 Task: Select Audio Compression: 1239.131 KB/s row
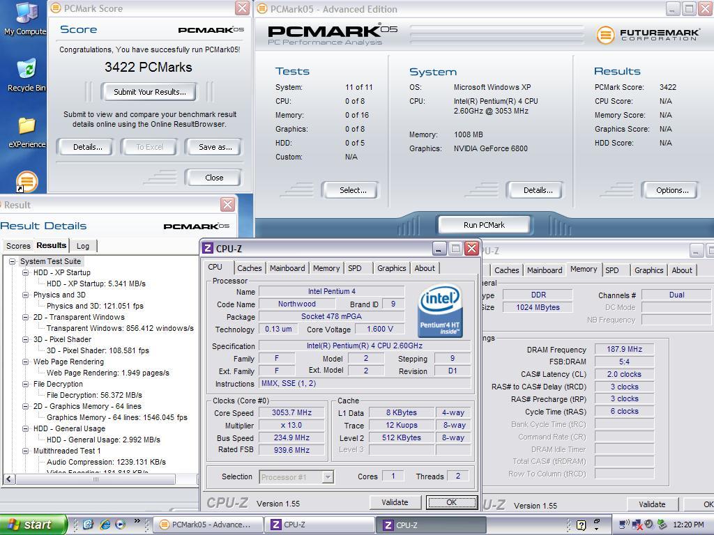coord(106,462)
